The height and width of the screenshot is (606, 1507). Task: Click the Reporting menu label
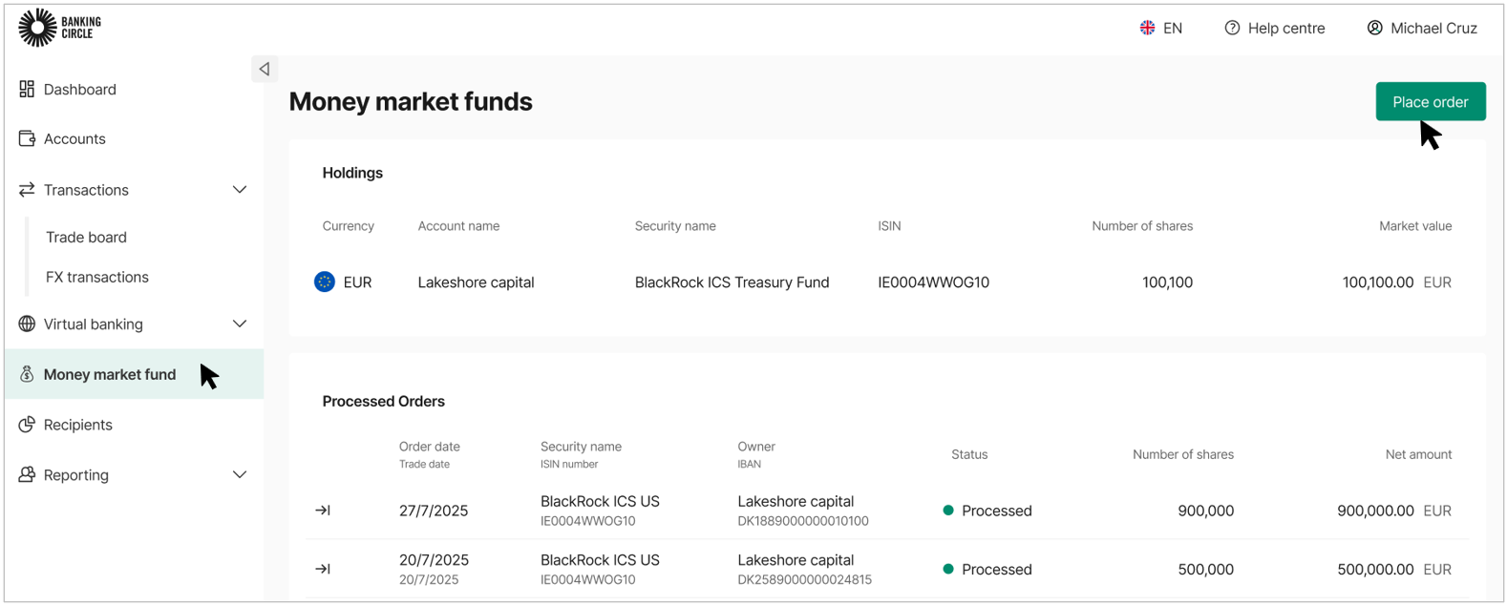point(76,474)
